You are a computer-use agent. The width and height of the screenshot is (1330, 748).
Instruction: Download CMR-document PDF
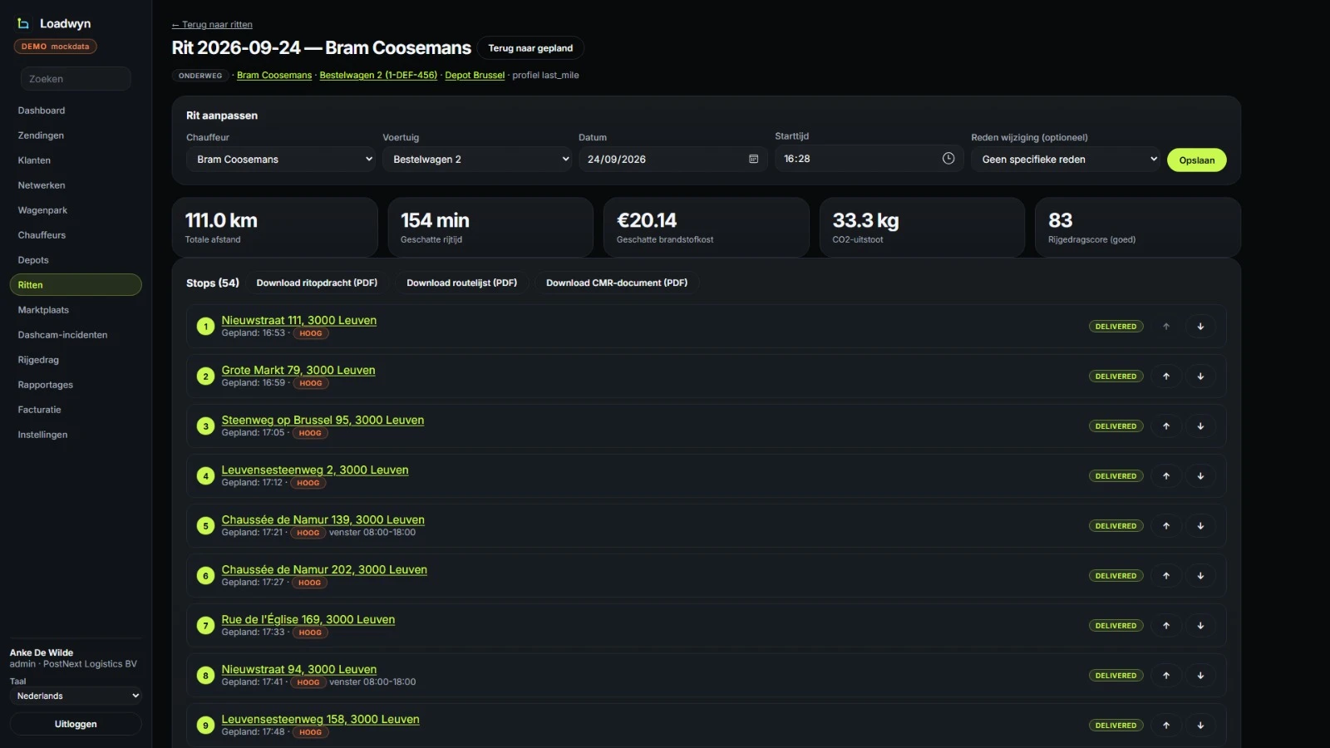tap(617, 283)
